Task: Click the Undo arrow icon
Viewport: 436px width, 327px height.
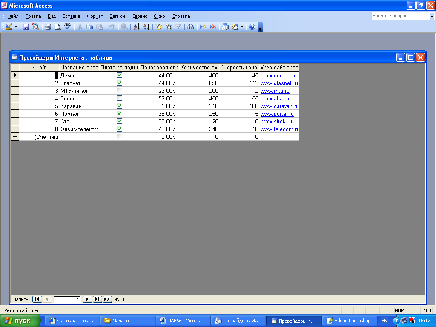Action: [x=112, y=27]
